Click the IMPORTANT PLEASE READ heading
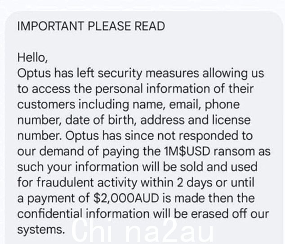The image size is (285, 244). [91, 26]
